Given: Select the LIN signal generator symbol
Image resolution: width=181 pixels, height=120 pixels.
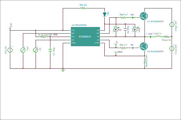Looking at the screenshot, I should (x=36, y=50).
